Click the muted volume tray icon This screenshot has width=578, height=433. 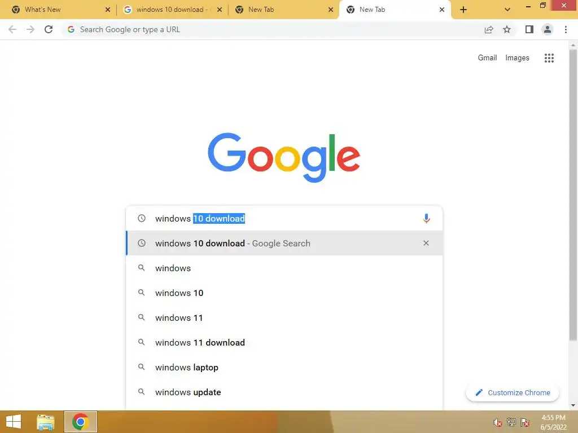tap(498, 422)
